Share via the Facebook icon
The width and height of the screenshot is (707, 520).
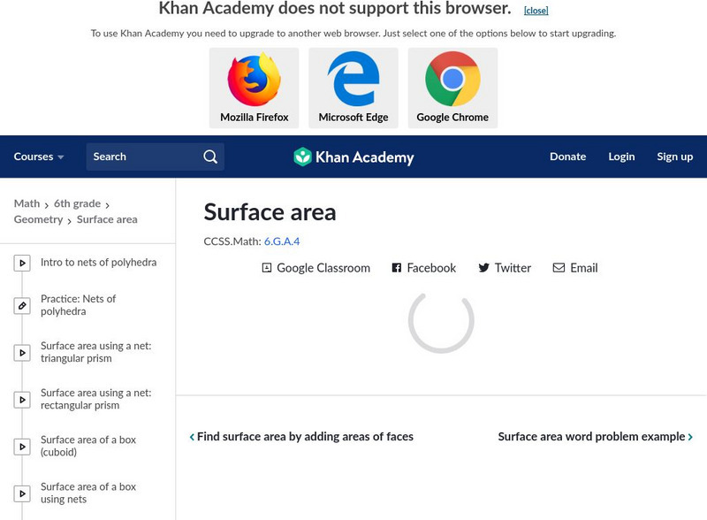point(396,268)
